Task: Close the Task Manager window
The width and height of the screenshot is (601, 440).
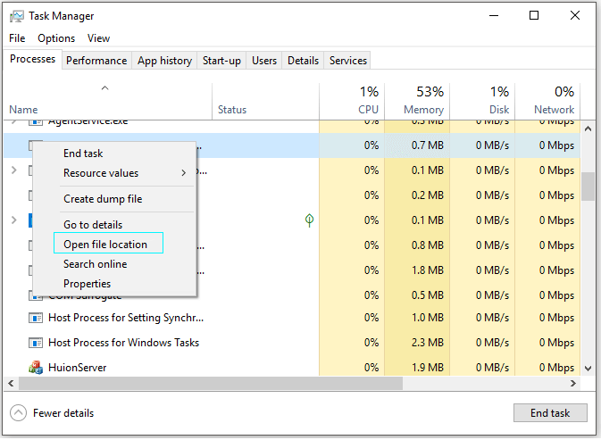Action: [575, 16]
